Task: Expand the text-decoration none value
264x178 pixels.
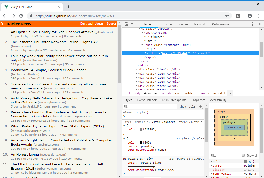Action: tap(156, 150)
